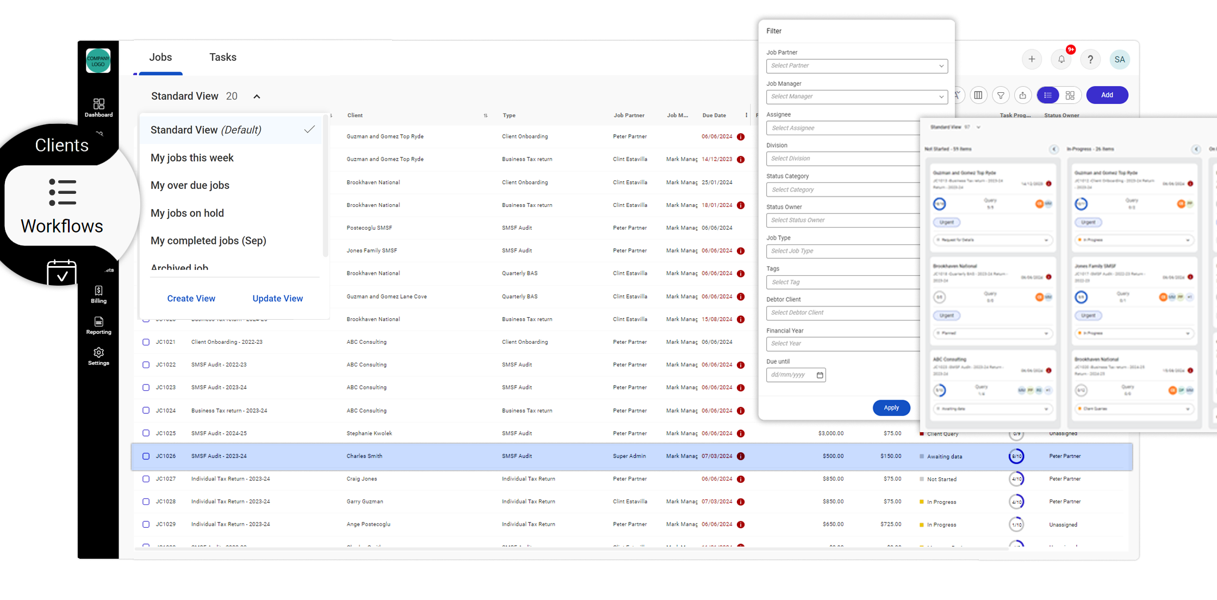Viewport: 1217px width, 600px height.
Task: Expand the Financial Year dropdown
Action: (846, 343)
